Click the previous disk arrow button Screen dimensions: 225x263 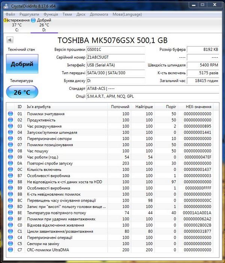click(10, 40)
